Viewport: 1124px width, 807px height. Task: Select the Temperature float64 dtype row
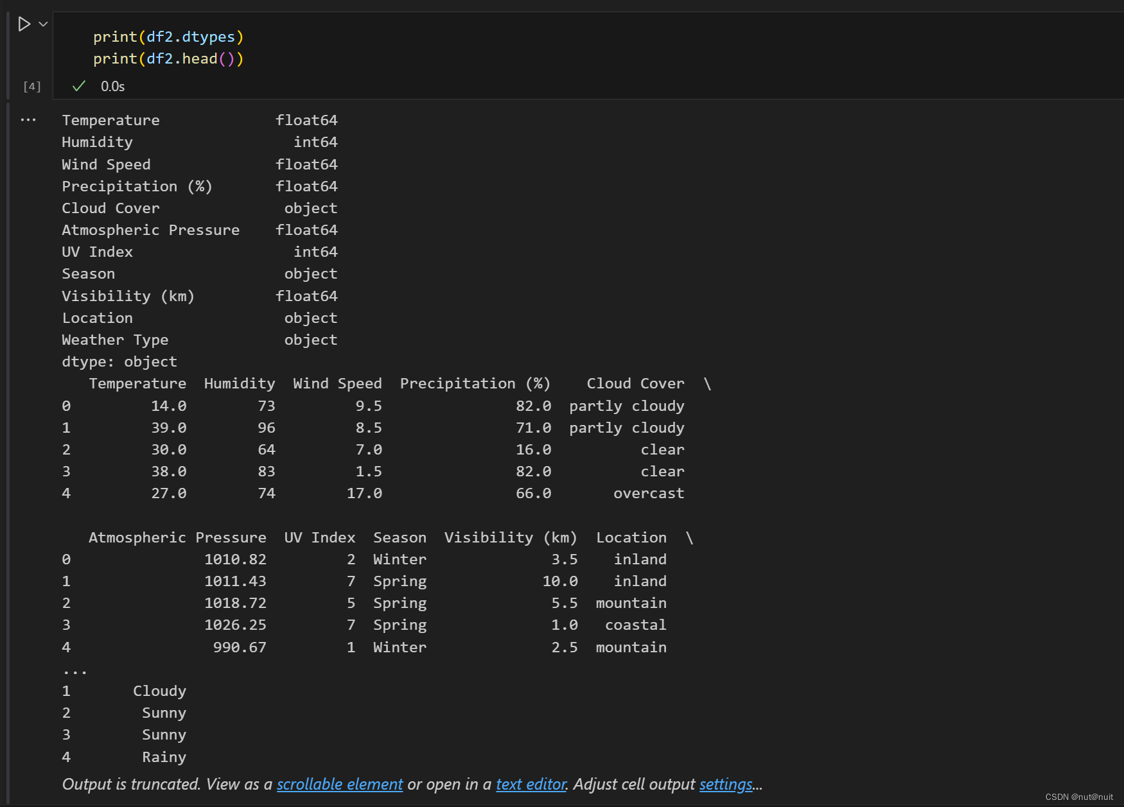pyautogui.click(x=200, y=120)
